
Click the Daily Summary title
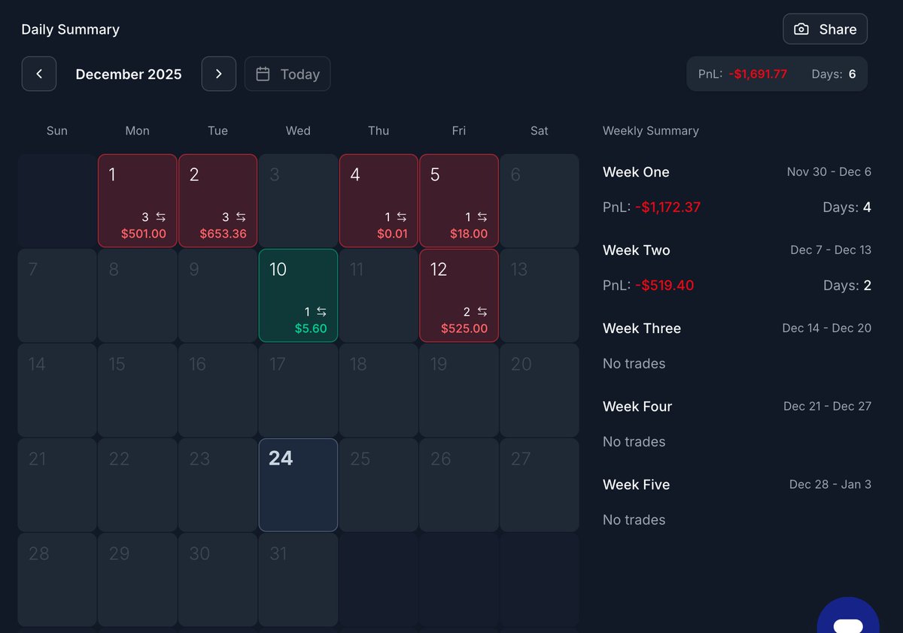point(71,29)
